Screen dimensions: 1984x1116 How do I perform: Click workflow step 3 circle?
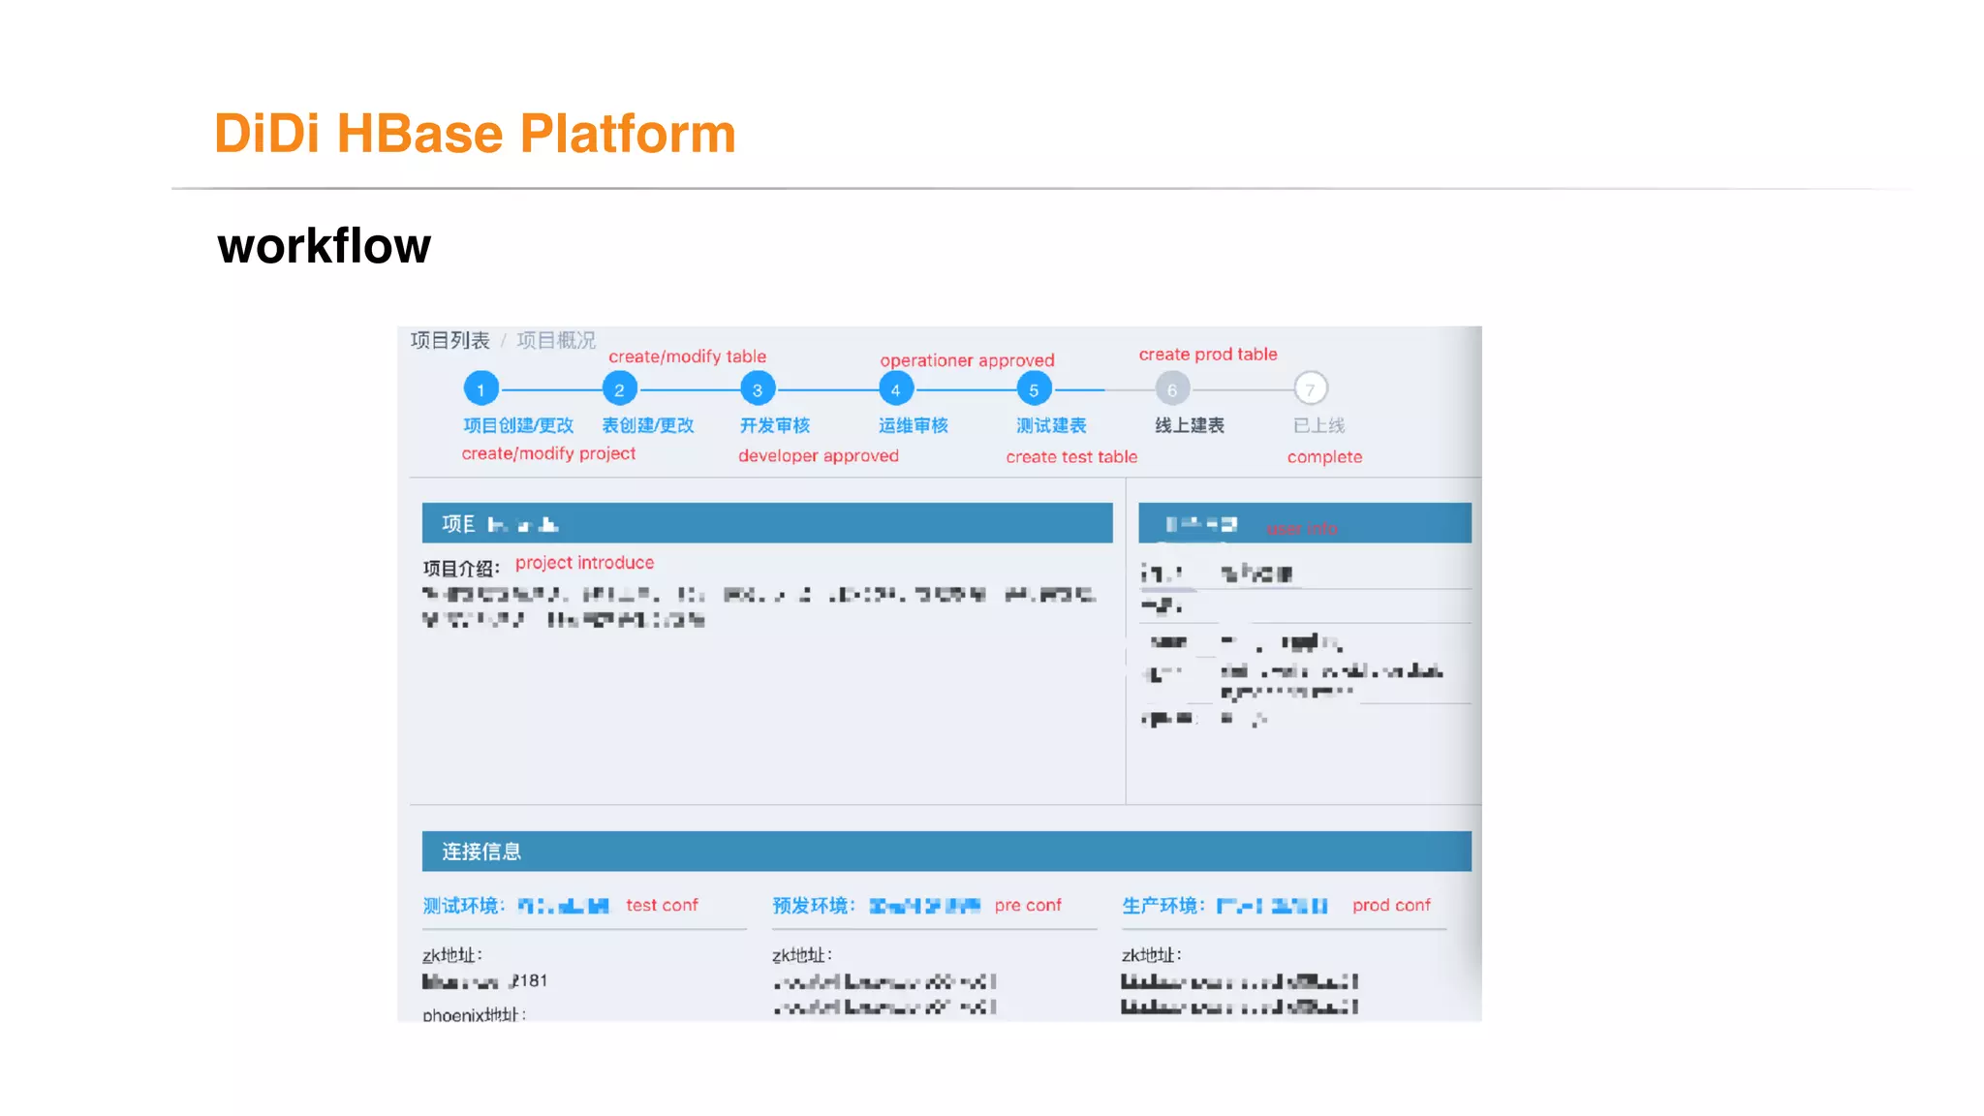(x=758, y=389)
